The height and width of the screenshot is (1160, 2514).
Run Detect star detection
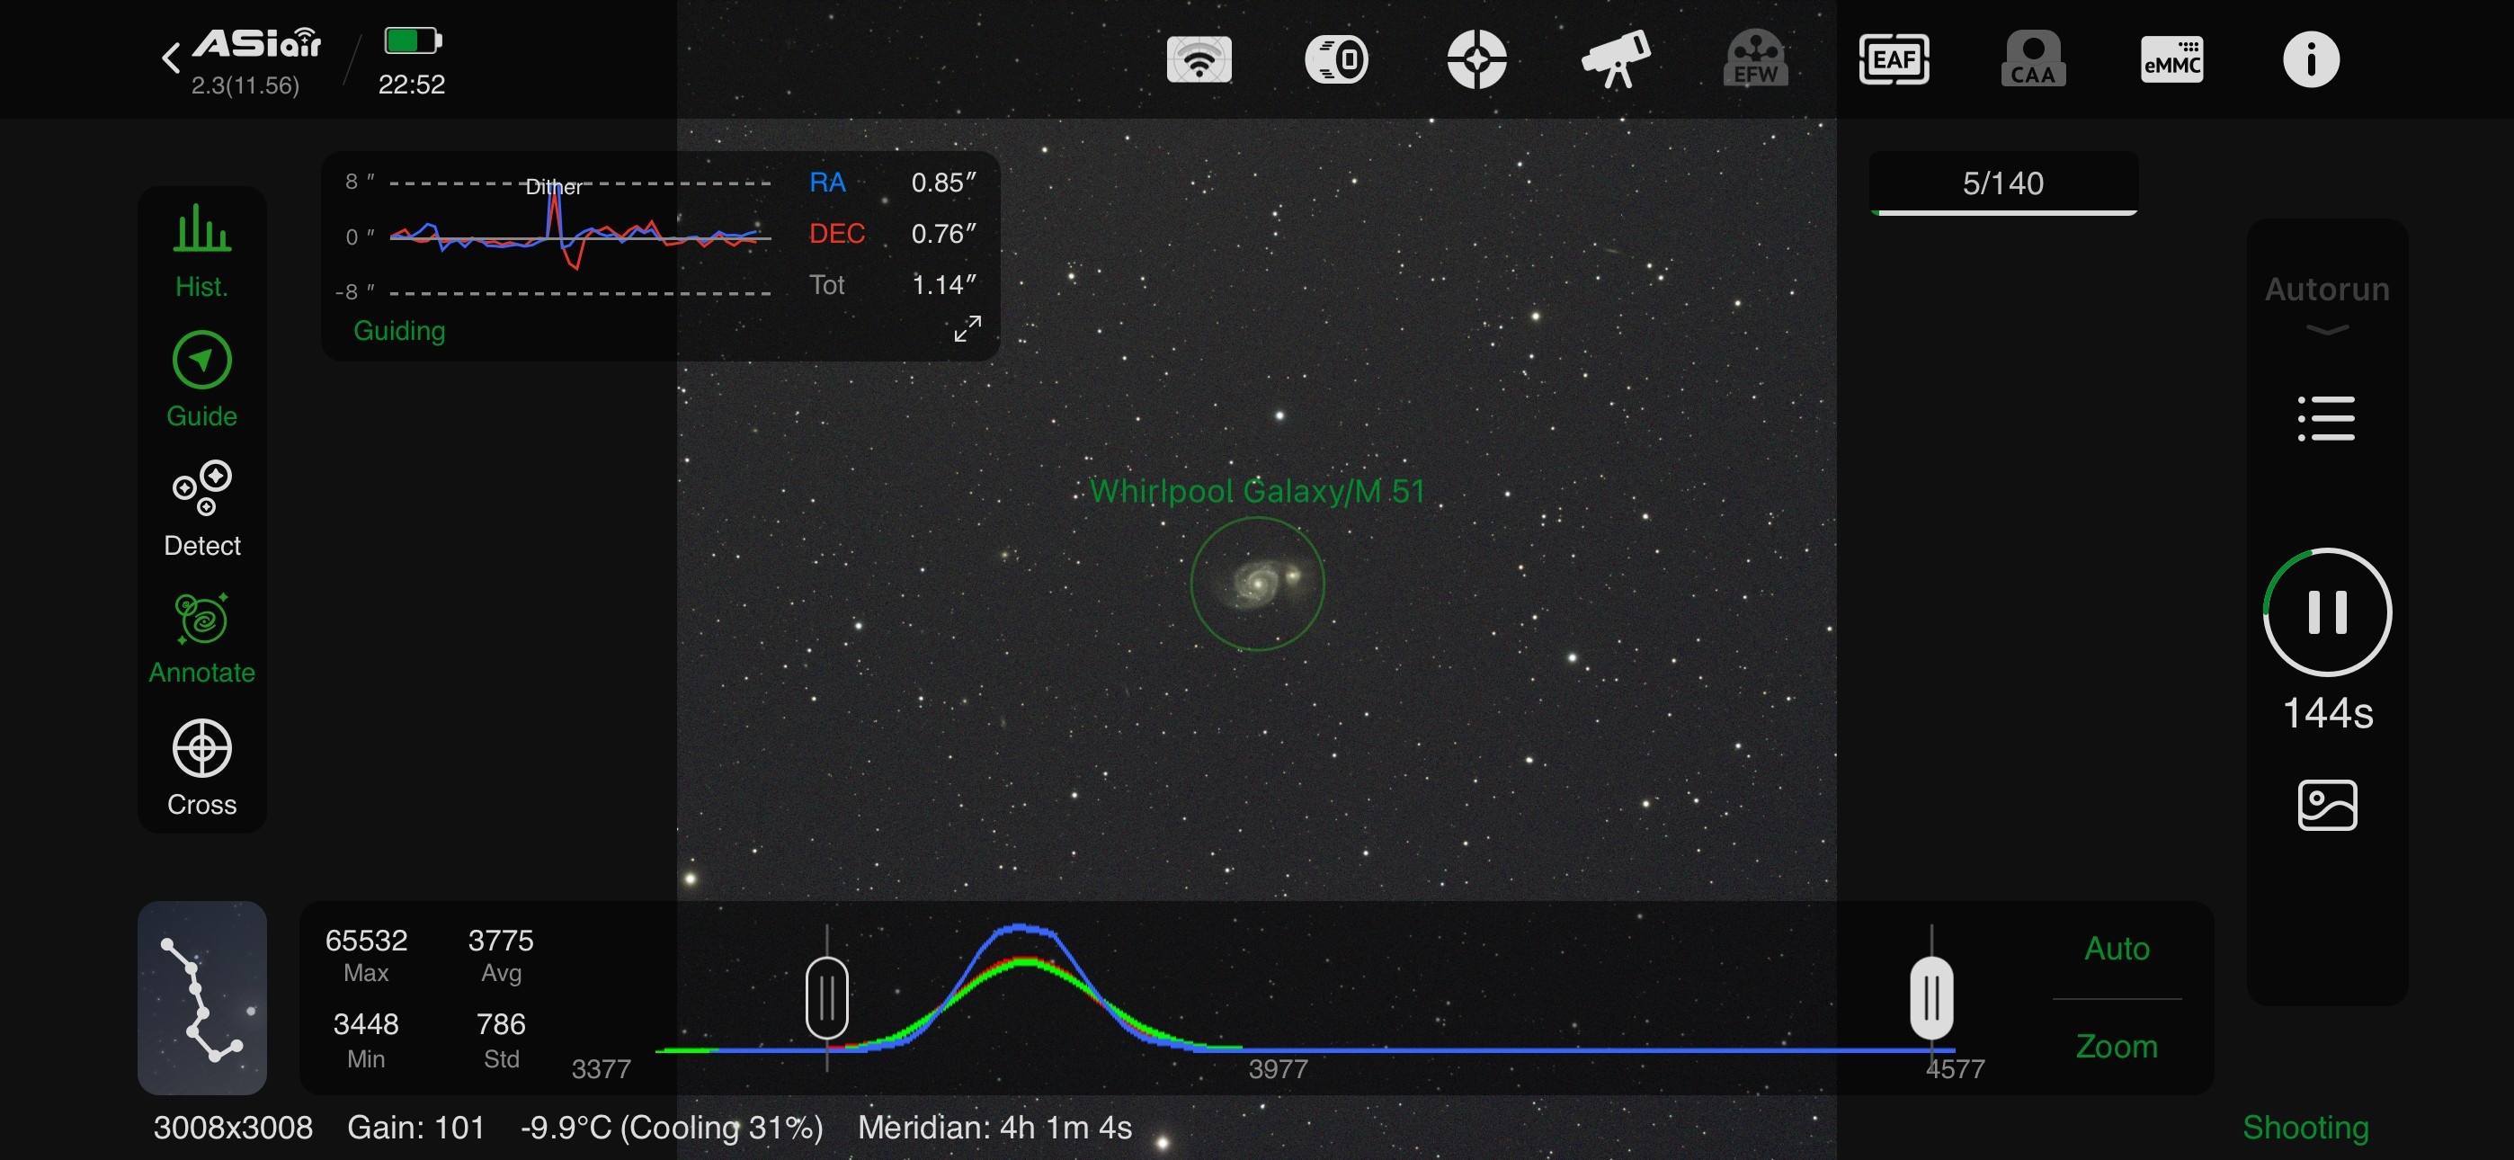pos(201,509)
